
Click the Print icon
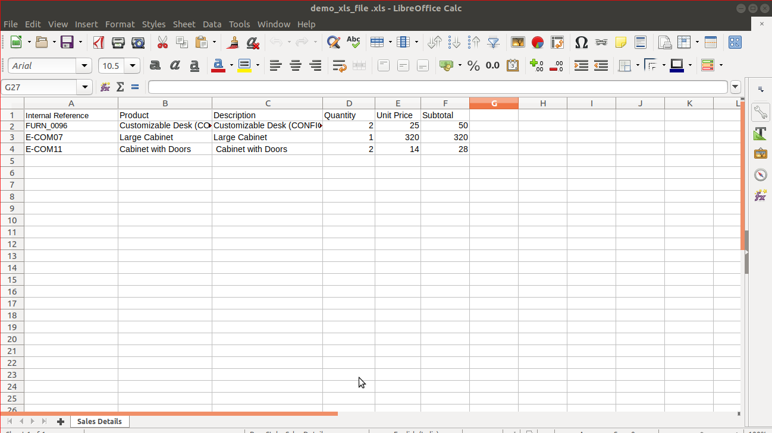118,42
